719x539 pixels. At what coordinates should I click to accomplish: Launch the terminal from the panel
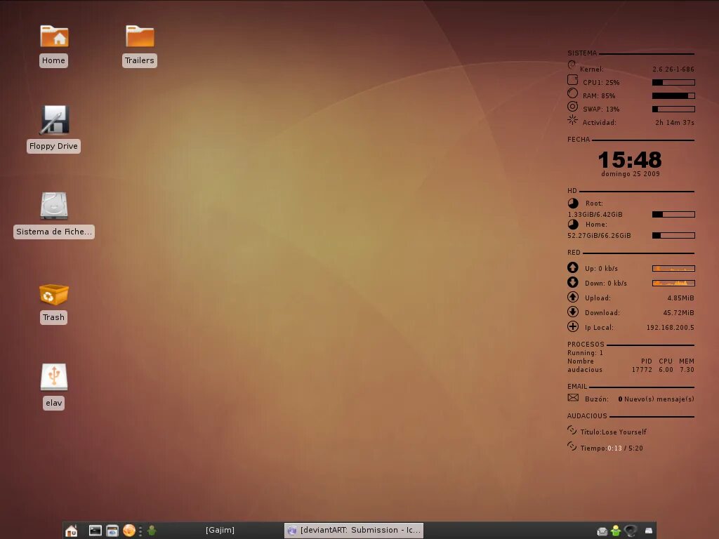[95, 531]
